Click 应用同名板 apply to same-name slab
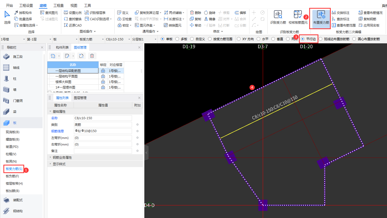 pyautogui.click(x=369, y=25)
